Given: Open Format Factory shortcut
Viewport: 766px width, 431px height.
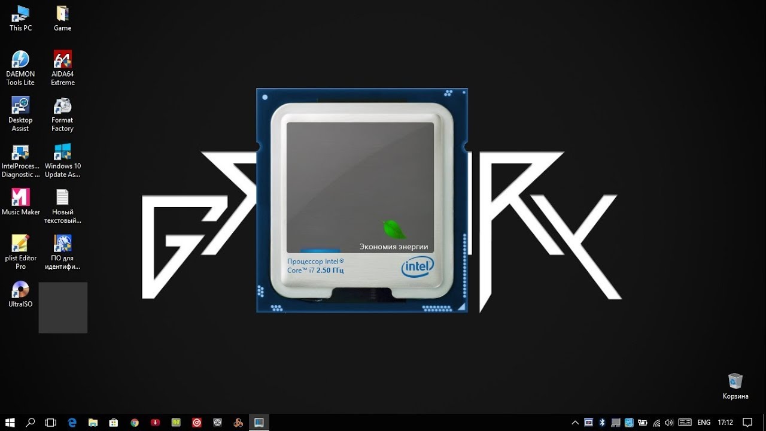Looking at the screenshot, I should [x=62, y=114].
